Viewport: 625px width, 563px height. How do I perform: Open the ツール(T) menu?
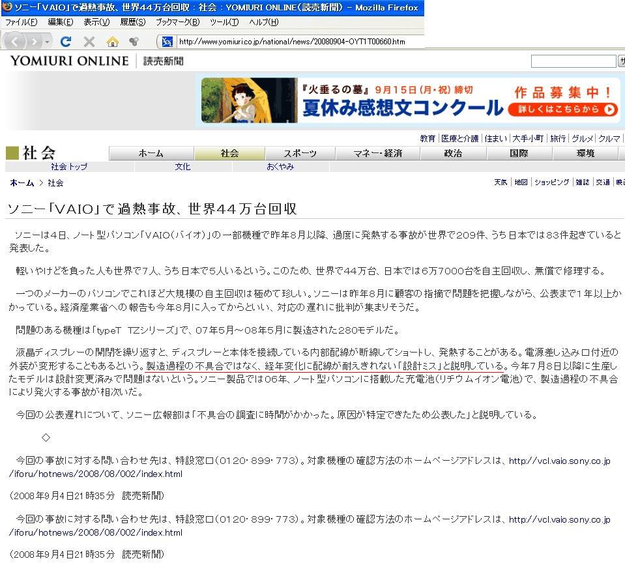[224, 22]
